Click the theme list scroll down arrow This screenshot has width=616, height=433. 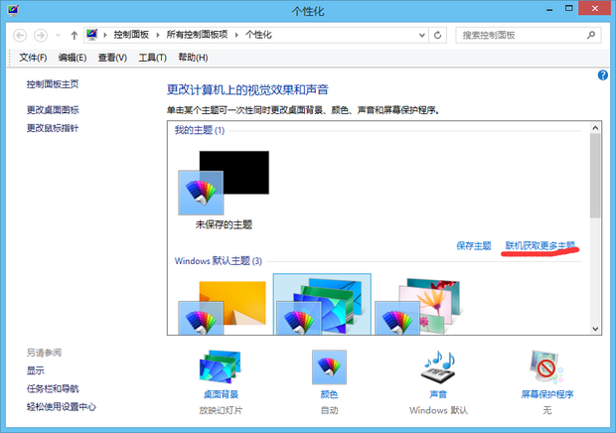coord(595,328)
